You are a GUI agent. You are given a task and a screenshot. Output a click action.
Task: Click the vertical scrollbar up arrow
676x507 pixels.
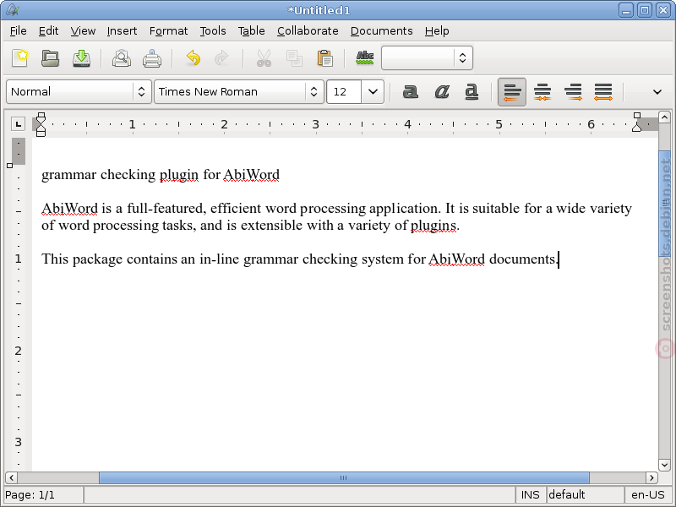(664, 117)
